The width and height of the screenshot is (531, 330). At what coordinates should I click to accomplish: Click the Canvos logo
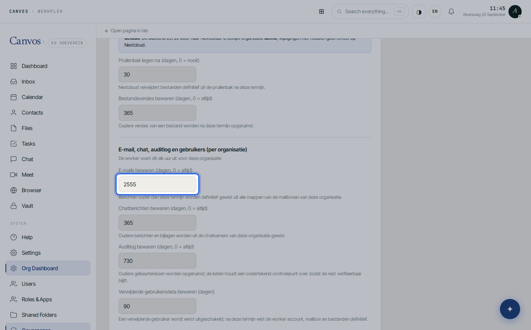pos(25,41)
